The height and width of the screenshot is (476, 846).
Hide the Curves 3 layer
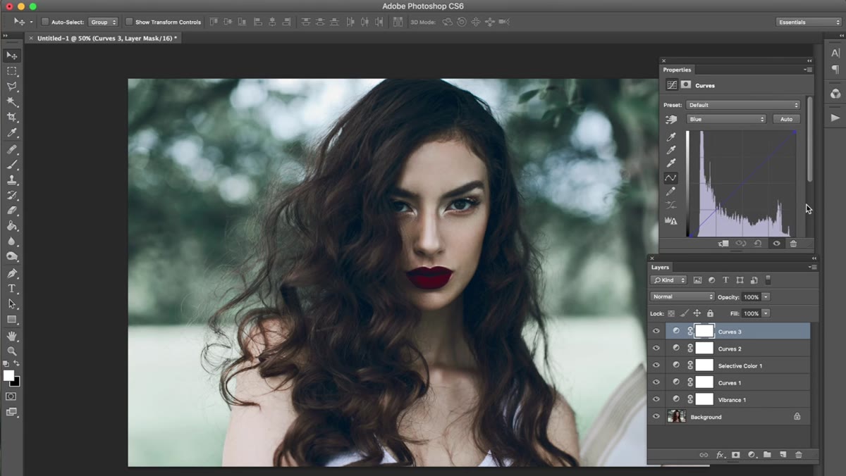pyautogui.click(x=656, y=331)
